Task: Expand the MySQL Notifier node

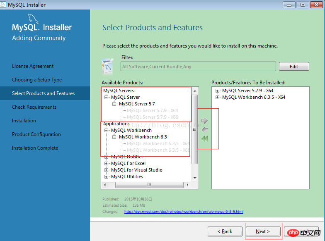Action: click(x=106, y=157)
